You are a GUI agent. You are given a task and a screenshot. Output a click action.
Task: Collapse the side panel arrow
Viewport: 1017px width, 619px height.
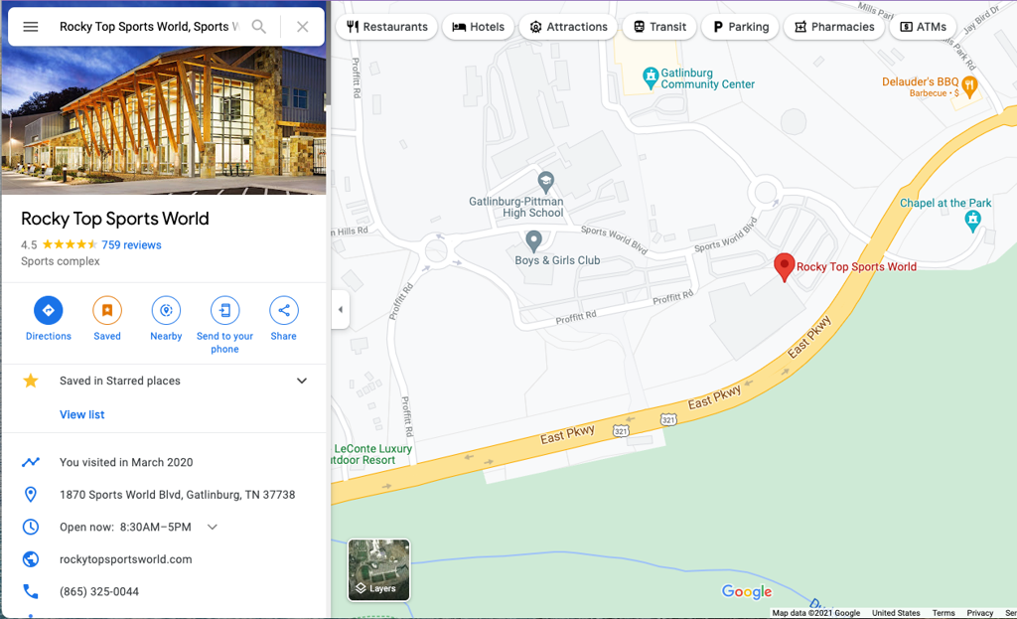click(340, 309)
